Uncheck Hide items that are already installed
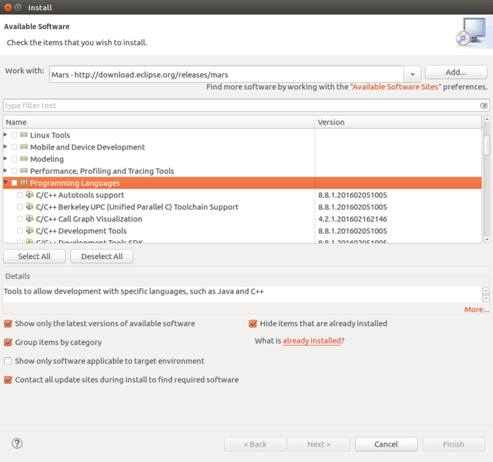The width and height of the screenshot is (493, 462). coord(253,324)
